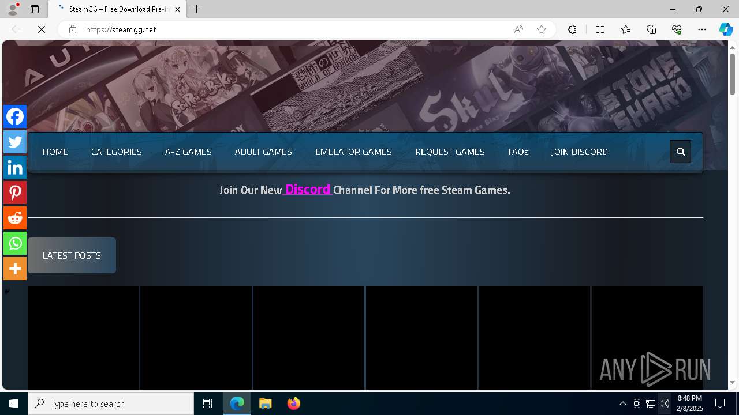Focus the Windows taskbar search box

(111, 403)
